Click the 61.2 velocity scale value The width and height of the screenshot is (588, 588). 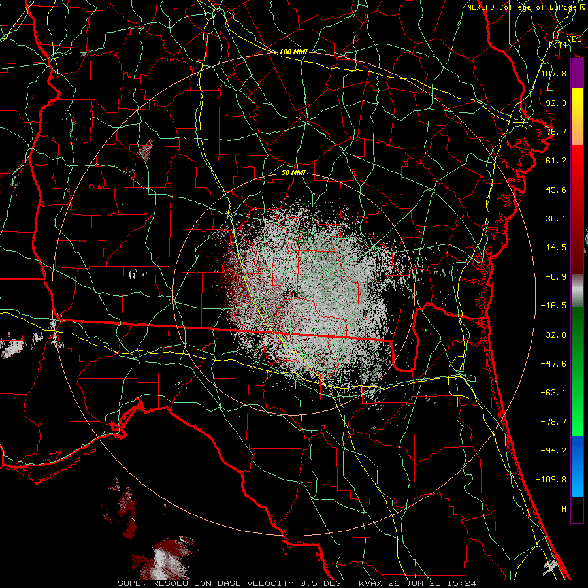point(556,161)
